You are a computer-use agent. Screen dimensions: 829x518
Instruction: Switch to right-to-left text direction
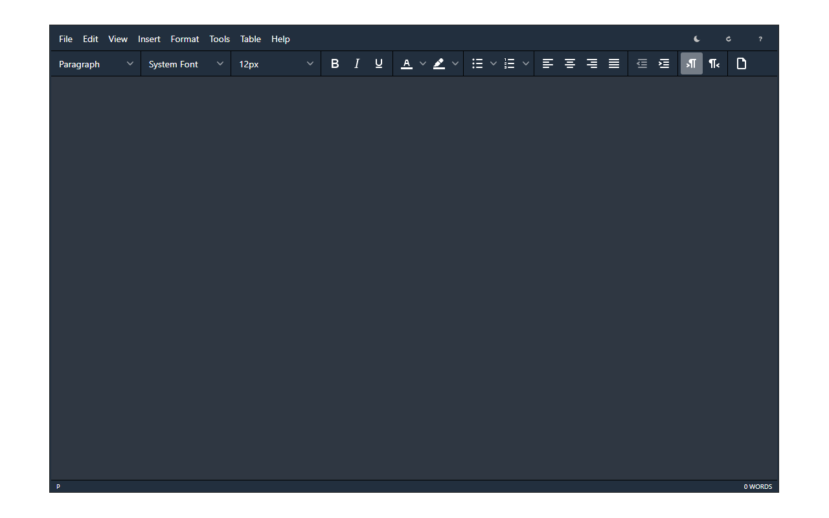pyautogui.click(x=714, y=63)
